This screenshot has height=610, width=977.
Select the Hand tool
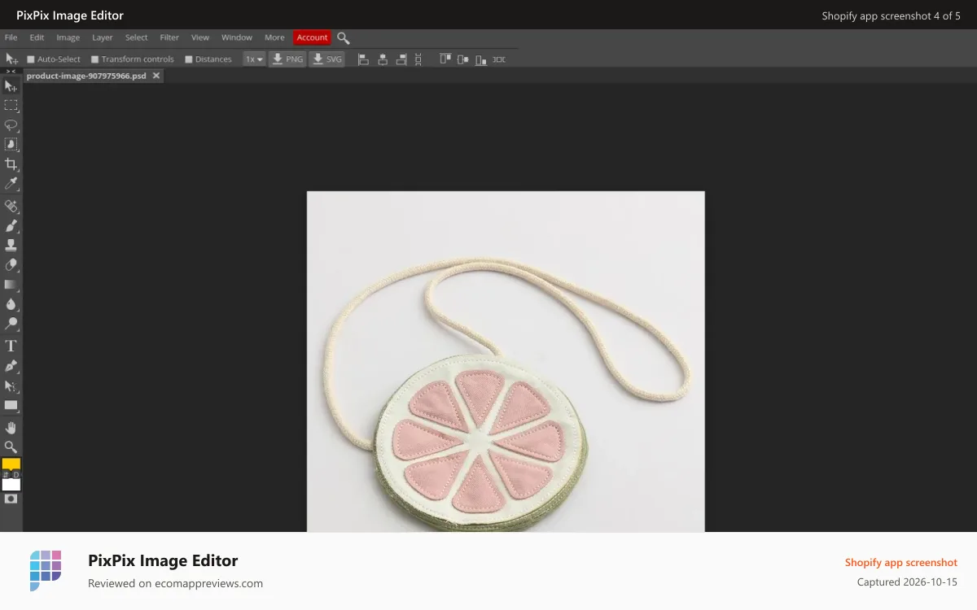click(11, 428)
